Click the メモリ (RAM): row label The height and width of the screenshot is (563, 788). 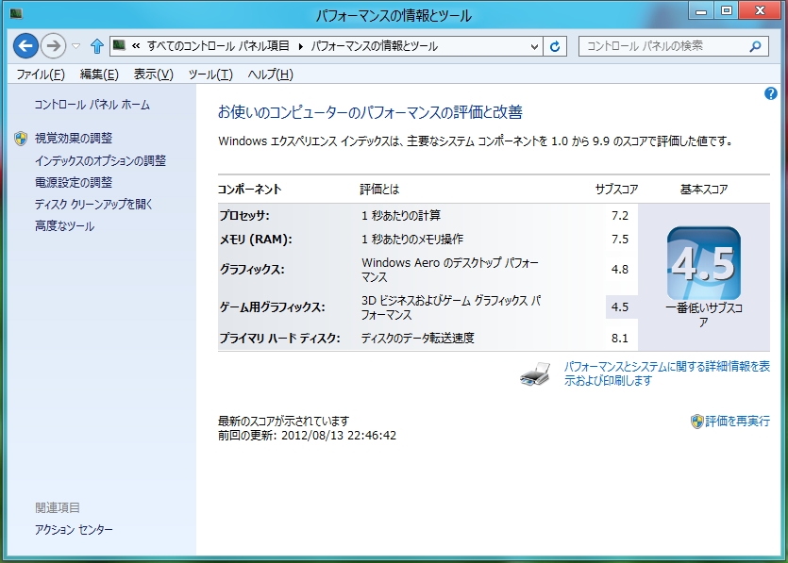[256, 239]
